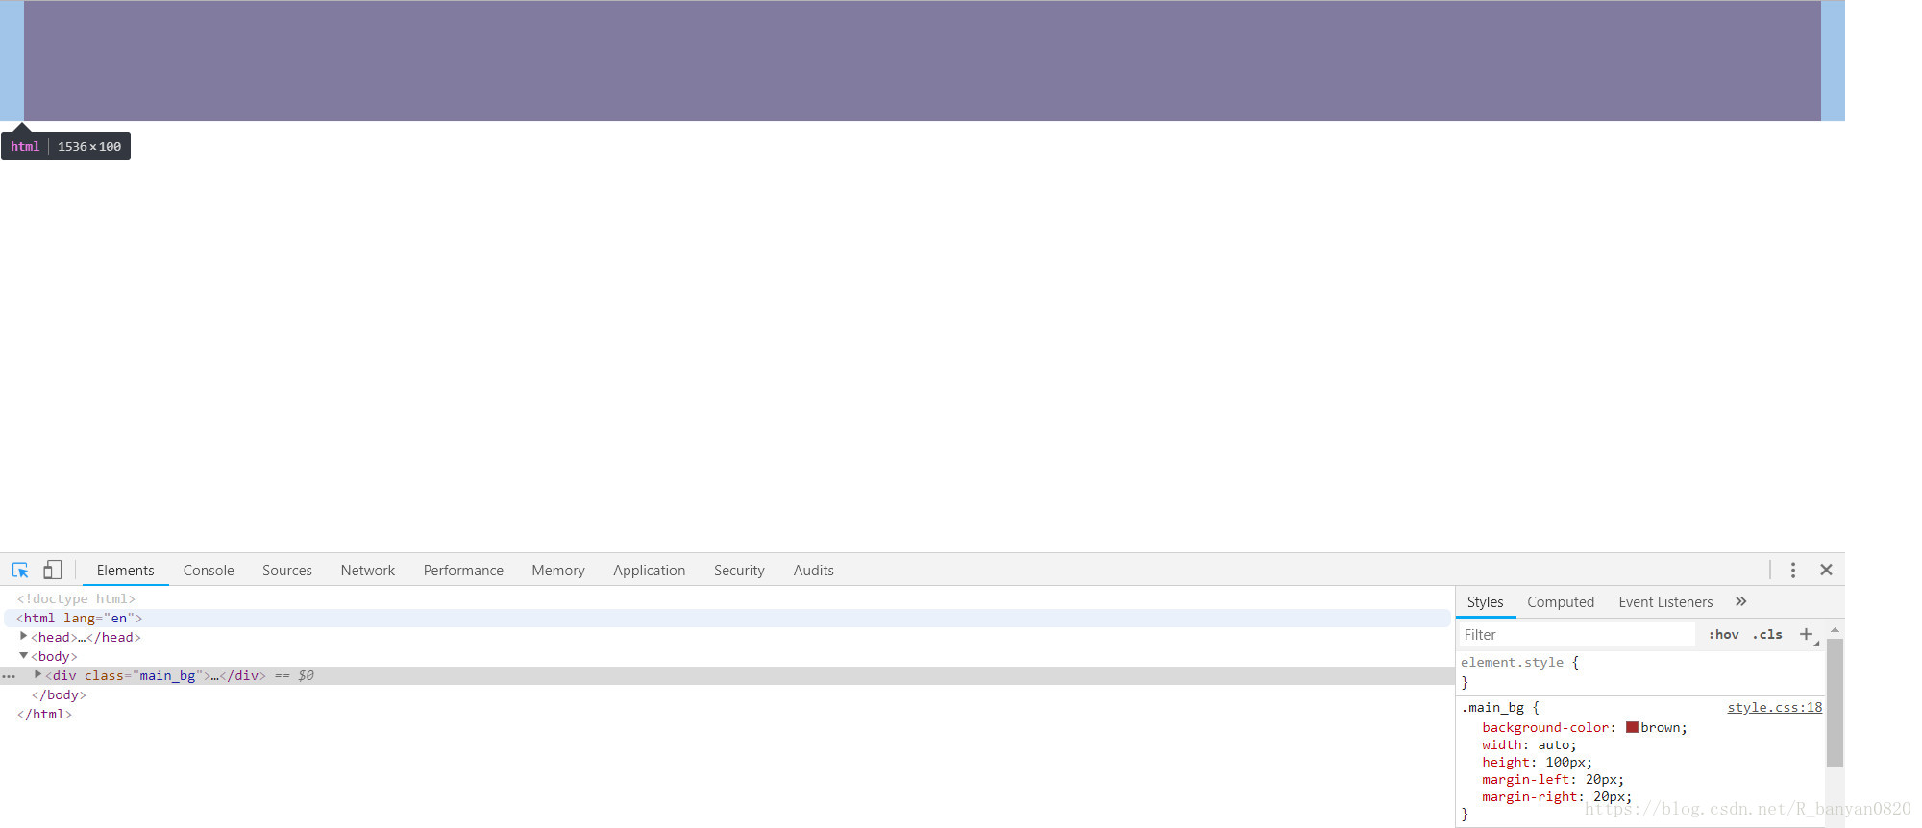The width and height of the screenshot is (1922, 828).
Task: Edit the width value auto
Action: [x=1553, y=744]
